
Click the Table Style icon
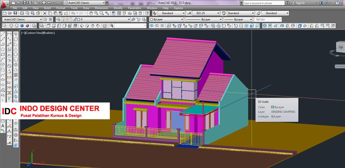[x=224, y=13]
